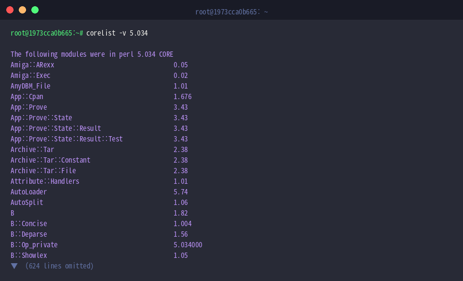Click the command 'corelist -v 5.034'
The height and width of the screenshot is (281, 463).
tap(117, 33)
